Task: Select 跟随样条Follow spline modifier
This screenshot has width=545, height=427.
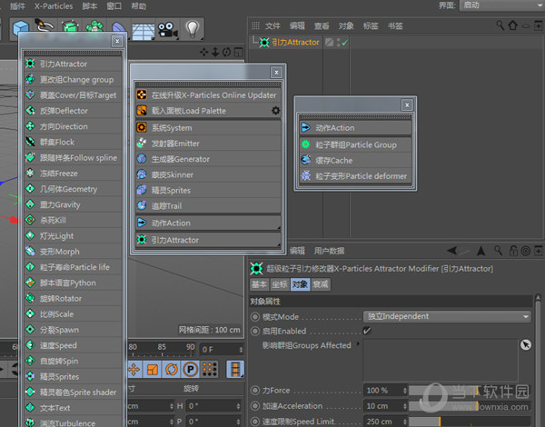Action: [73, 158]
